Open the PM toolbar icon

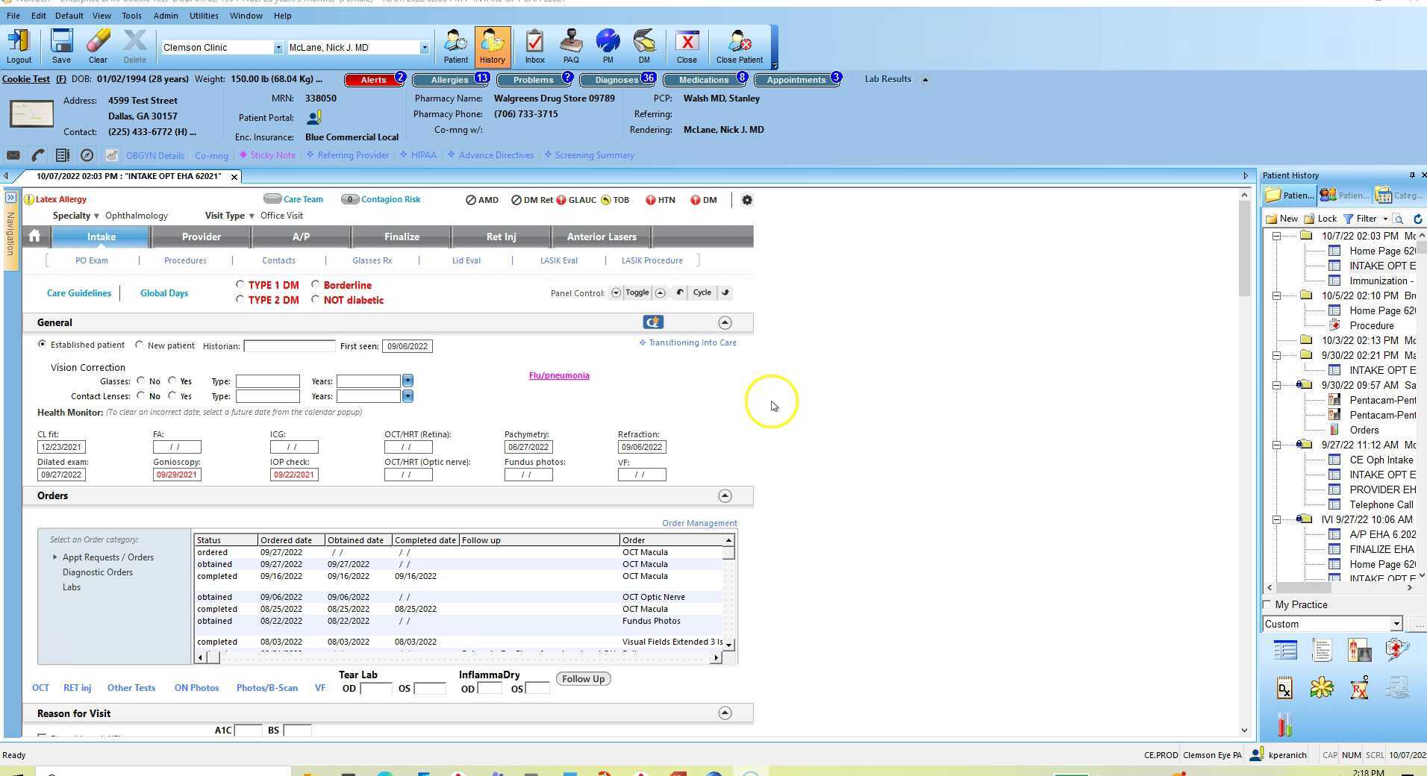coord(608,46)
